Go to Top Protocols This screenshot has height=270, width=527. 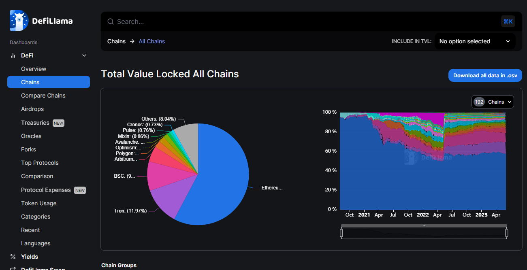tap(40, 163)
